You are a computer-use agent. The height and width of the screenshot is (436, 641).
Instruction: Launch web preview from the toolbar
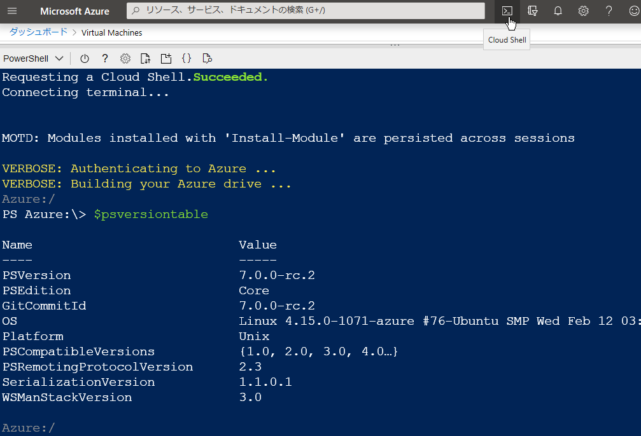207,58
